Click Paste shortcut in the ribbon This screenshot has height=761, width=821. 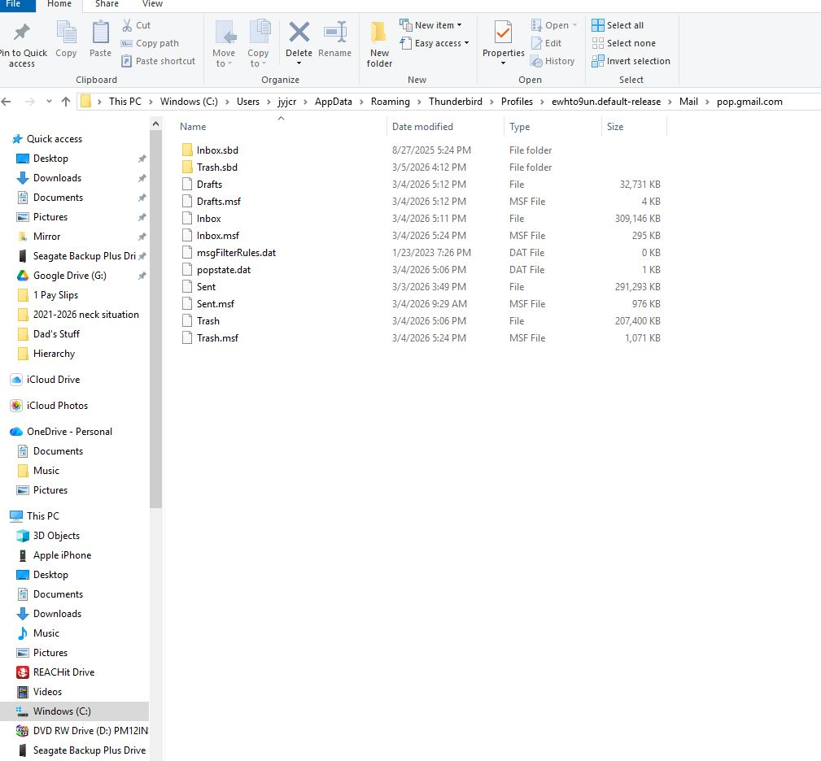158,61
